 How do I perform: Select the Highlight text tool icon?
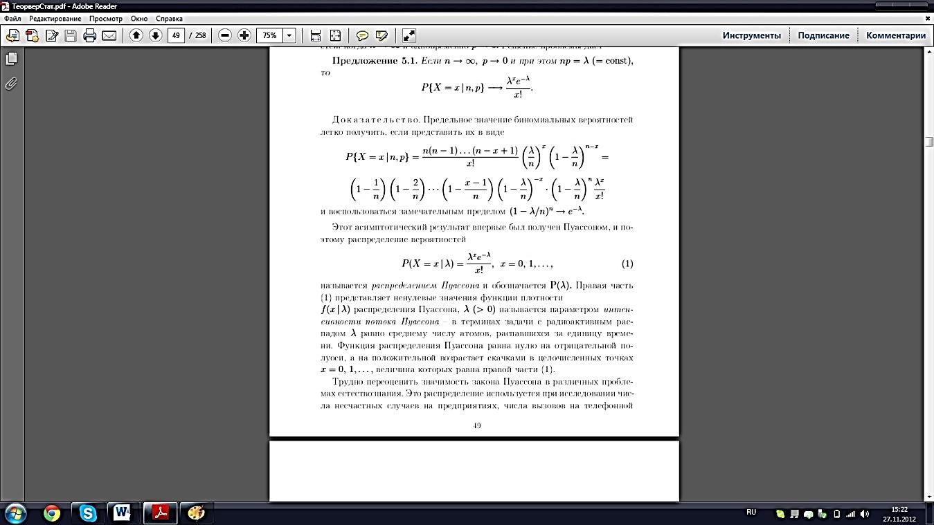[x=381, y=35]
